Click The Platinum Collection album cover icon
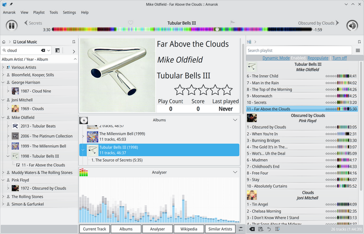The image size is (364, 234). 15,136
